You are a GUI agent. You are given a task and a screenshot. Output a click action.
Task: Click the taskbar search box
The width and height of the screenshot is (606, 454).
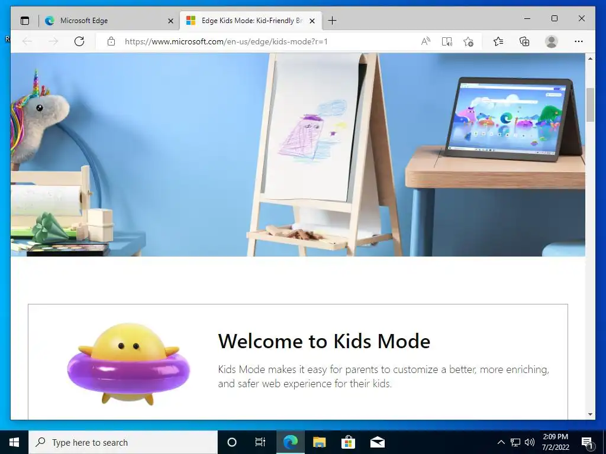coord(123,442)
